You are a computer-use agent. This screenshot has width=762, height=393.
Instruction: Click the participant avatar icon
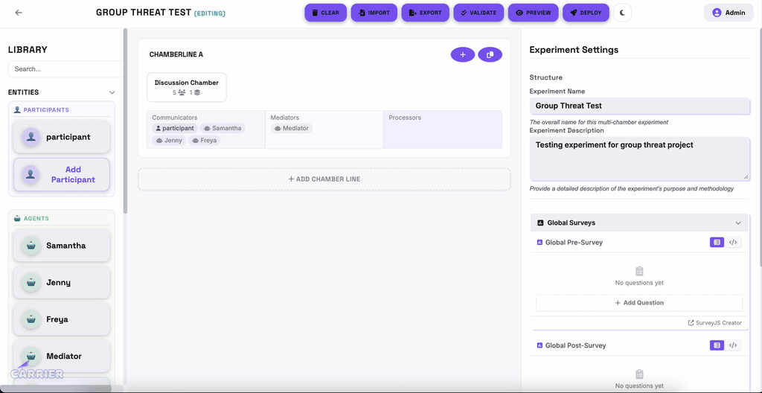point(31,137)
